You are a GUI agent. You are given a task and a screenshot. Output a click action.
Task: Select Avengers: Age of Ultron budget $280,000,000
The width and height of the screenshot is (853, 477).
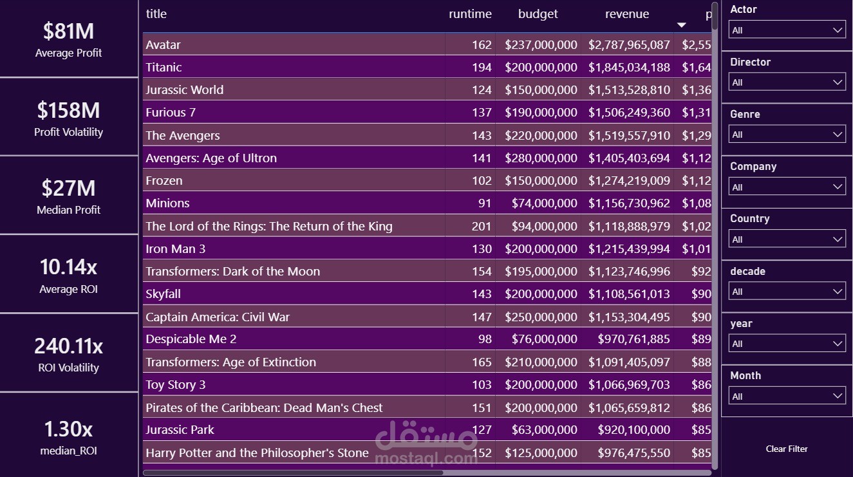click(541, 158)
